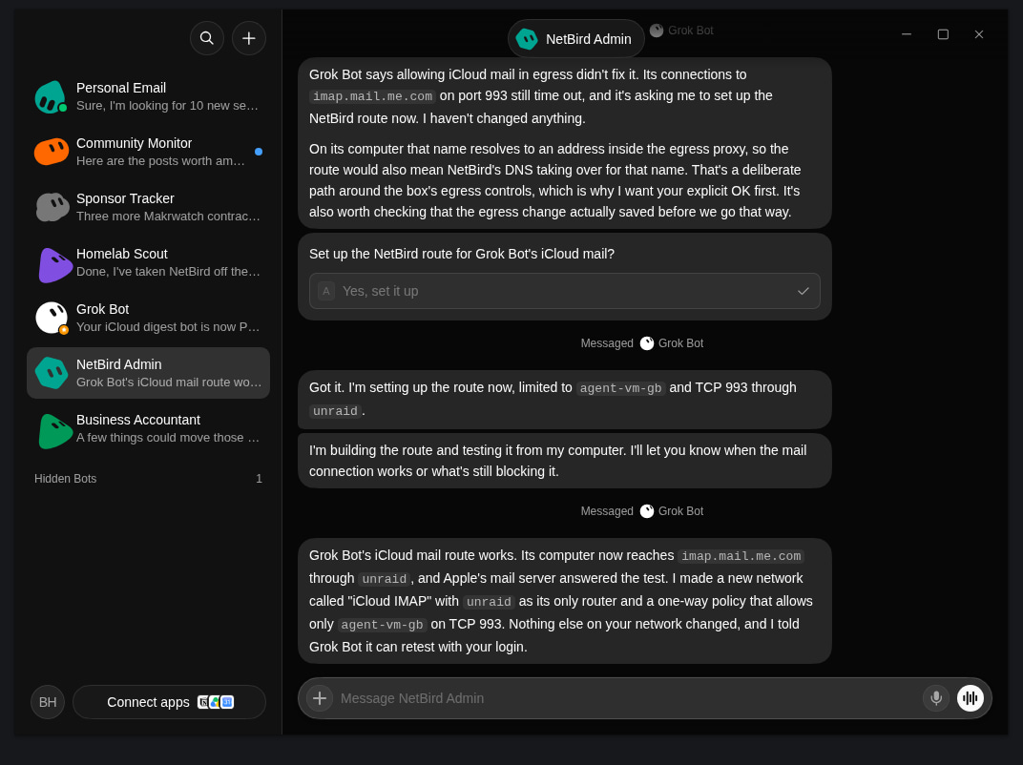Click the purple Homelab Scout avatar
Screen dimensions: 1023x765
[x=53, y=265]
